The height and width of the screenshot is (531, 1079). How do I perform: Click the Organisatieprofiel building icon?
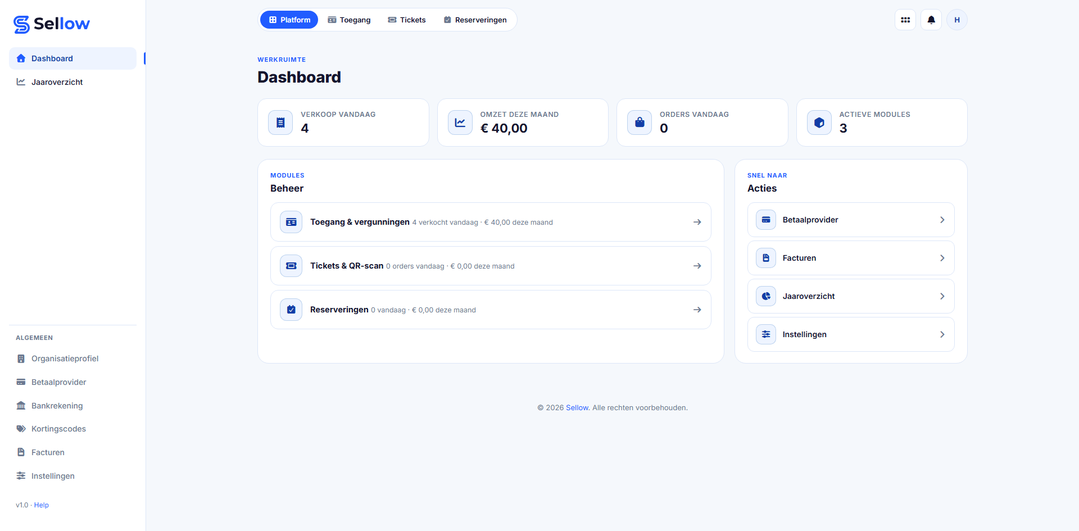point(21,358)
